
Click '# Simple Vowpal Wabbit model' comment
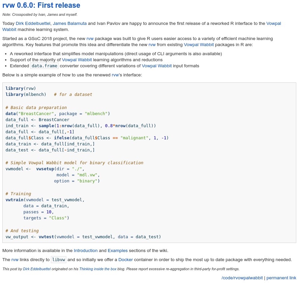pos(74,163)
